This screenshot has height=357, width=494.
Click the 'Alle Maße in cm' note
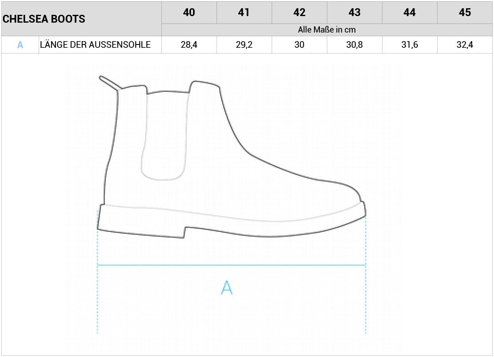[327, 30]
